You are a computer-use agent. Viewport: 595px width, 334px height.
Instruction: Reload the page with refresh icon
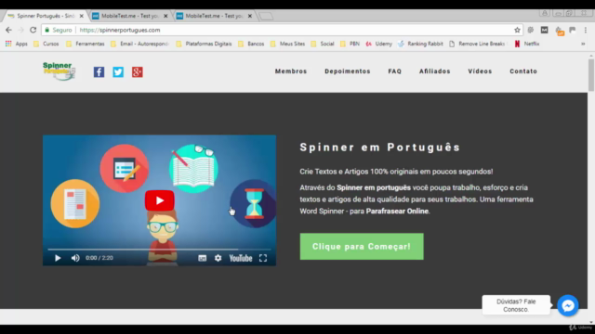33,30
